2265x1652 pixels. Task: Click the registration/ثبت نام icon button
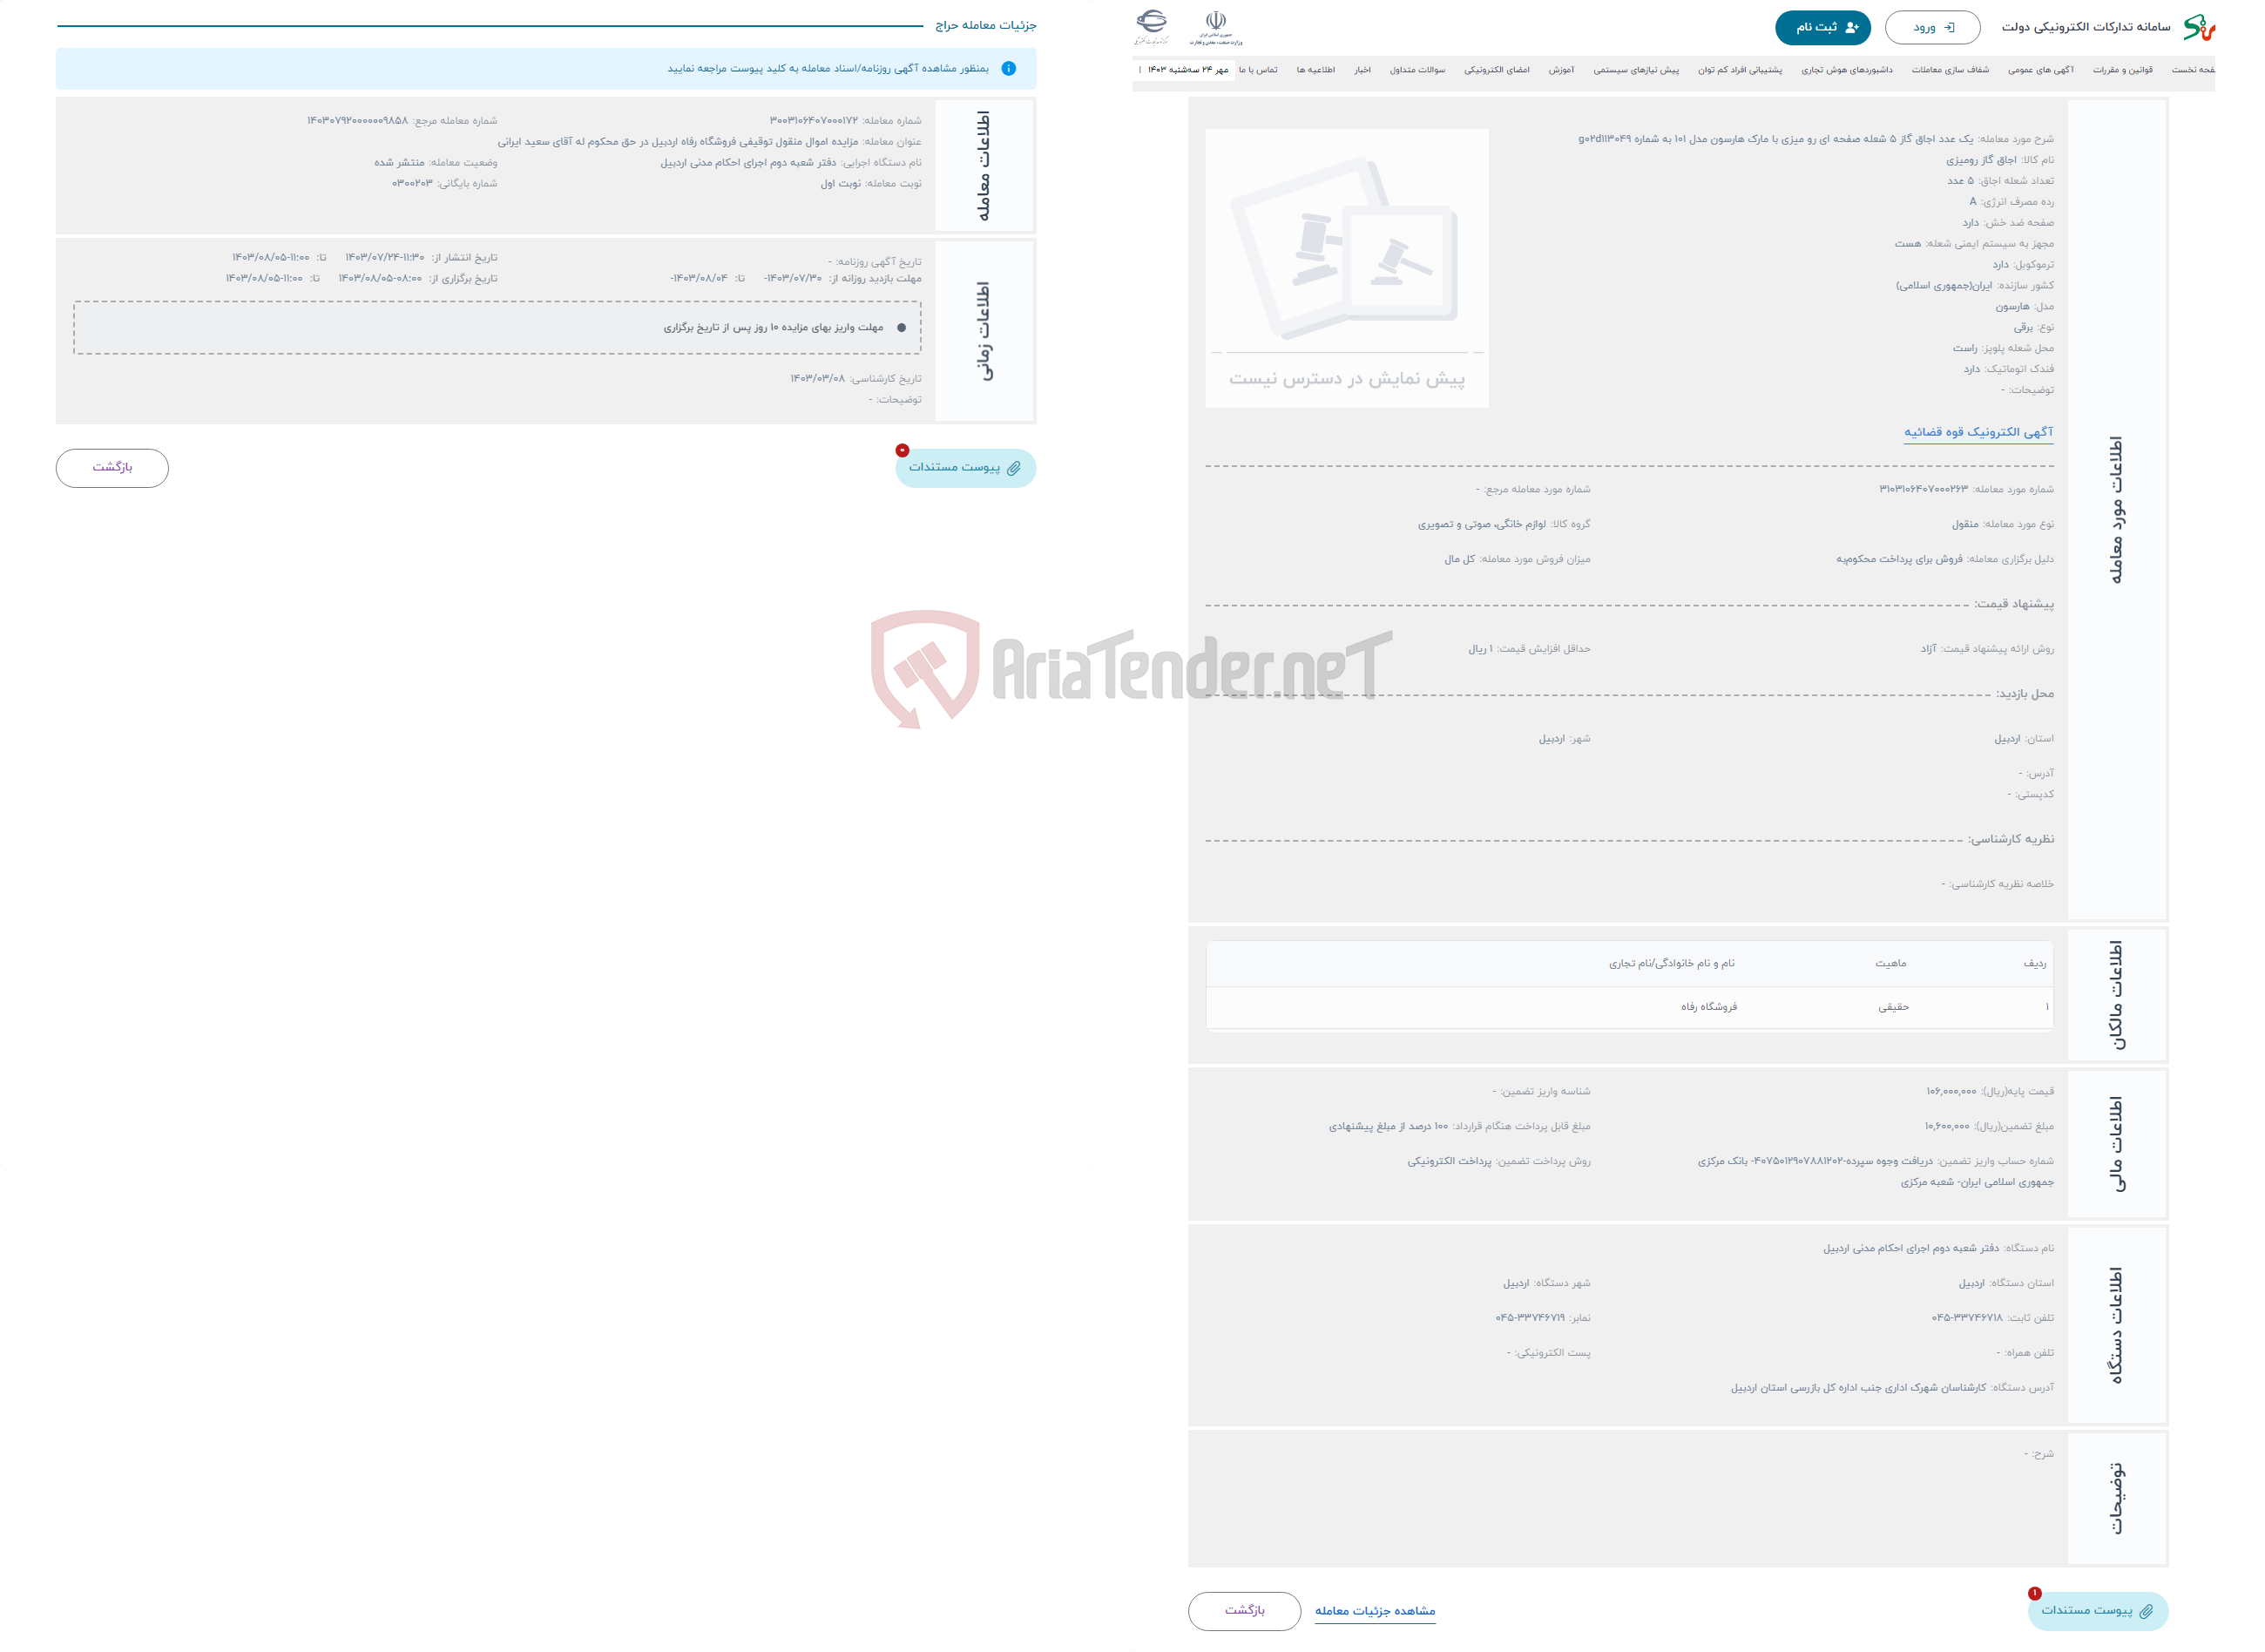(x=1818, y=28)
